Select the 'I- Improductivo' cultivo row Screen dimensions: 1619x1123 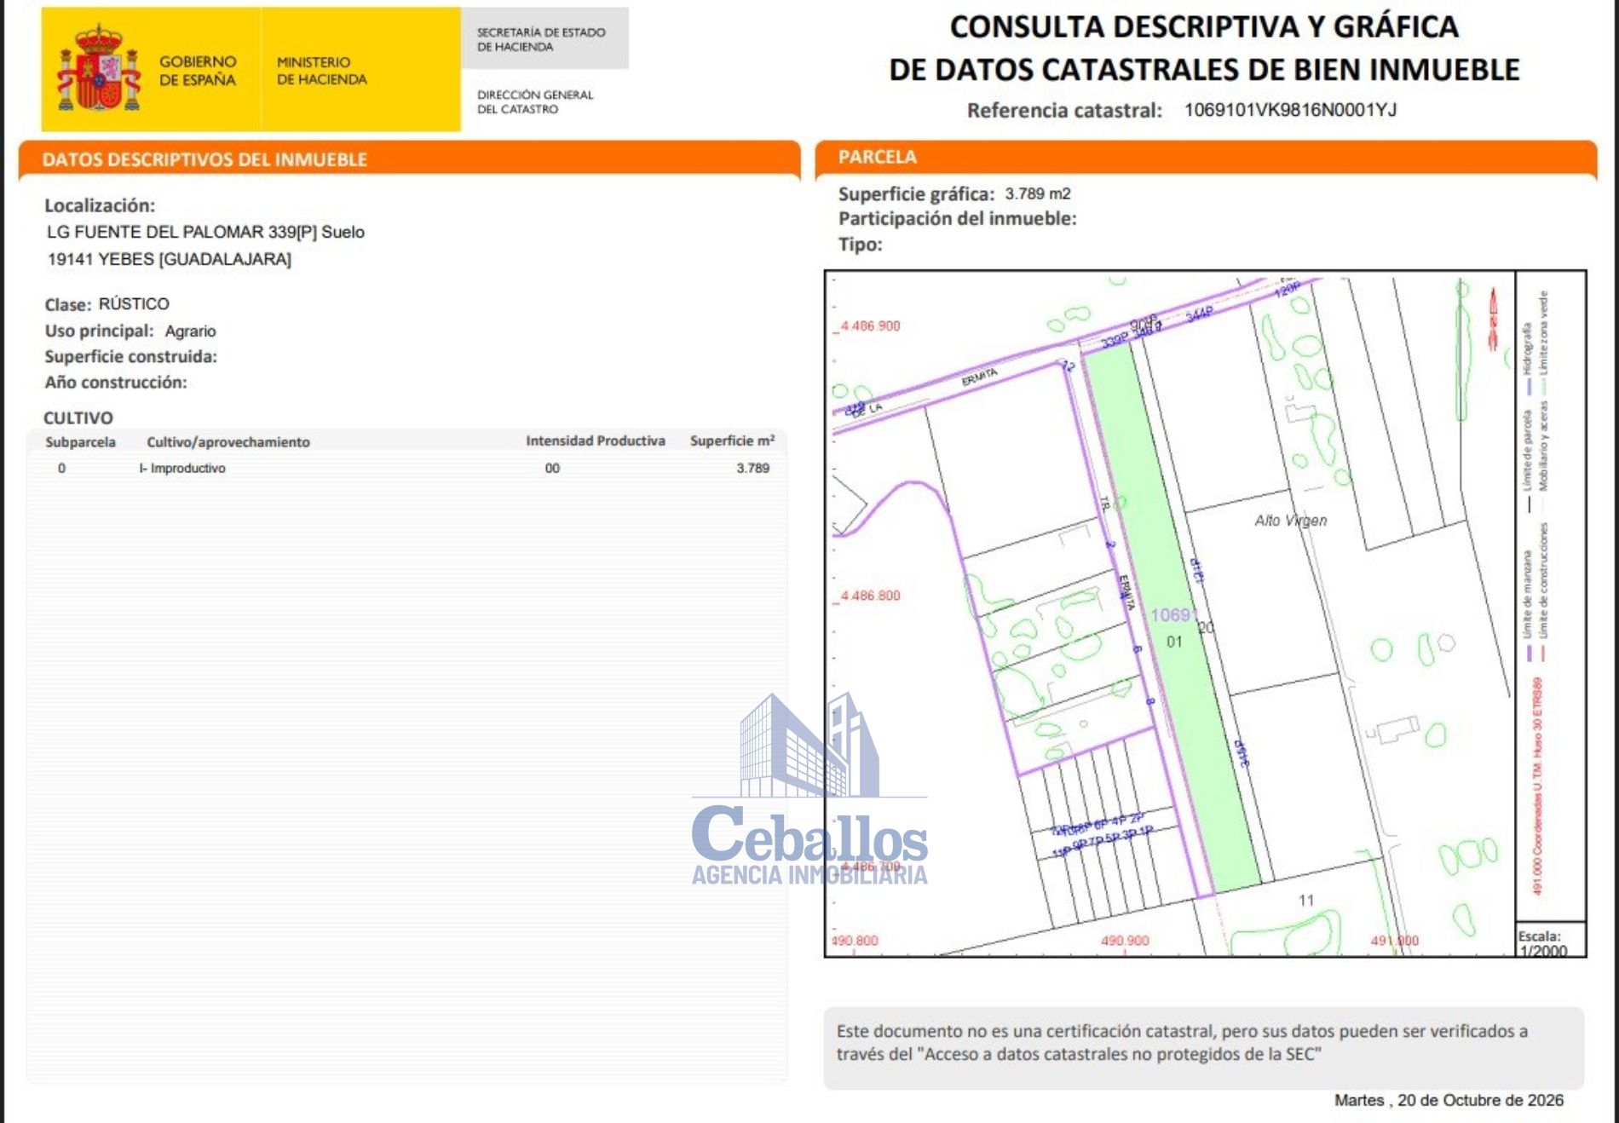(x=407, y=468)
